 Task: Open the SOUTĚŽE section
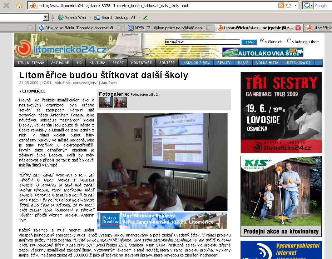[167, 63]
